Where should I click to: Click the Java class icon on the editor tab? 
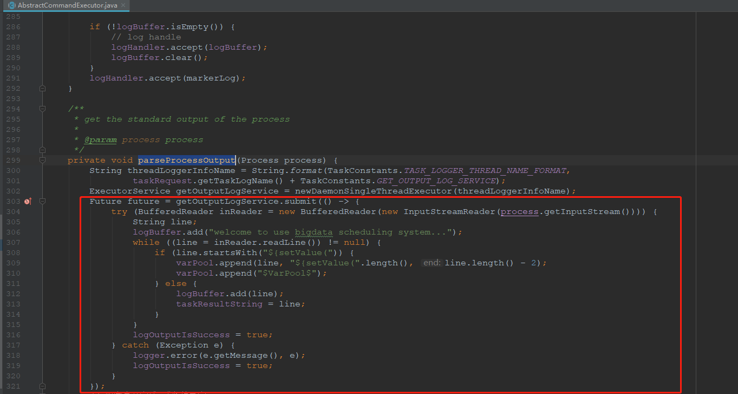pos(12,5)
